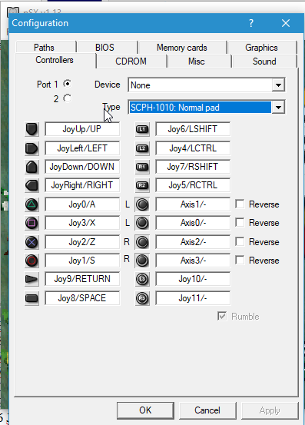Screen dimensions: 305x425
Task: Click the Triangle button icon
Action: point(31,204)
